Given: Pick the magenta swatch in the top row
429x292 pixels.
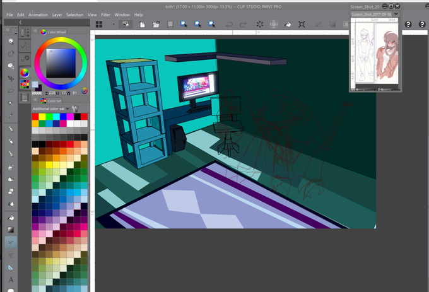Looking at the screenshot, I should (70, 117).
